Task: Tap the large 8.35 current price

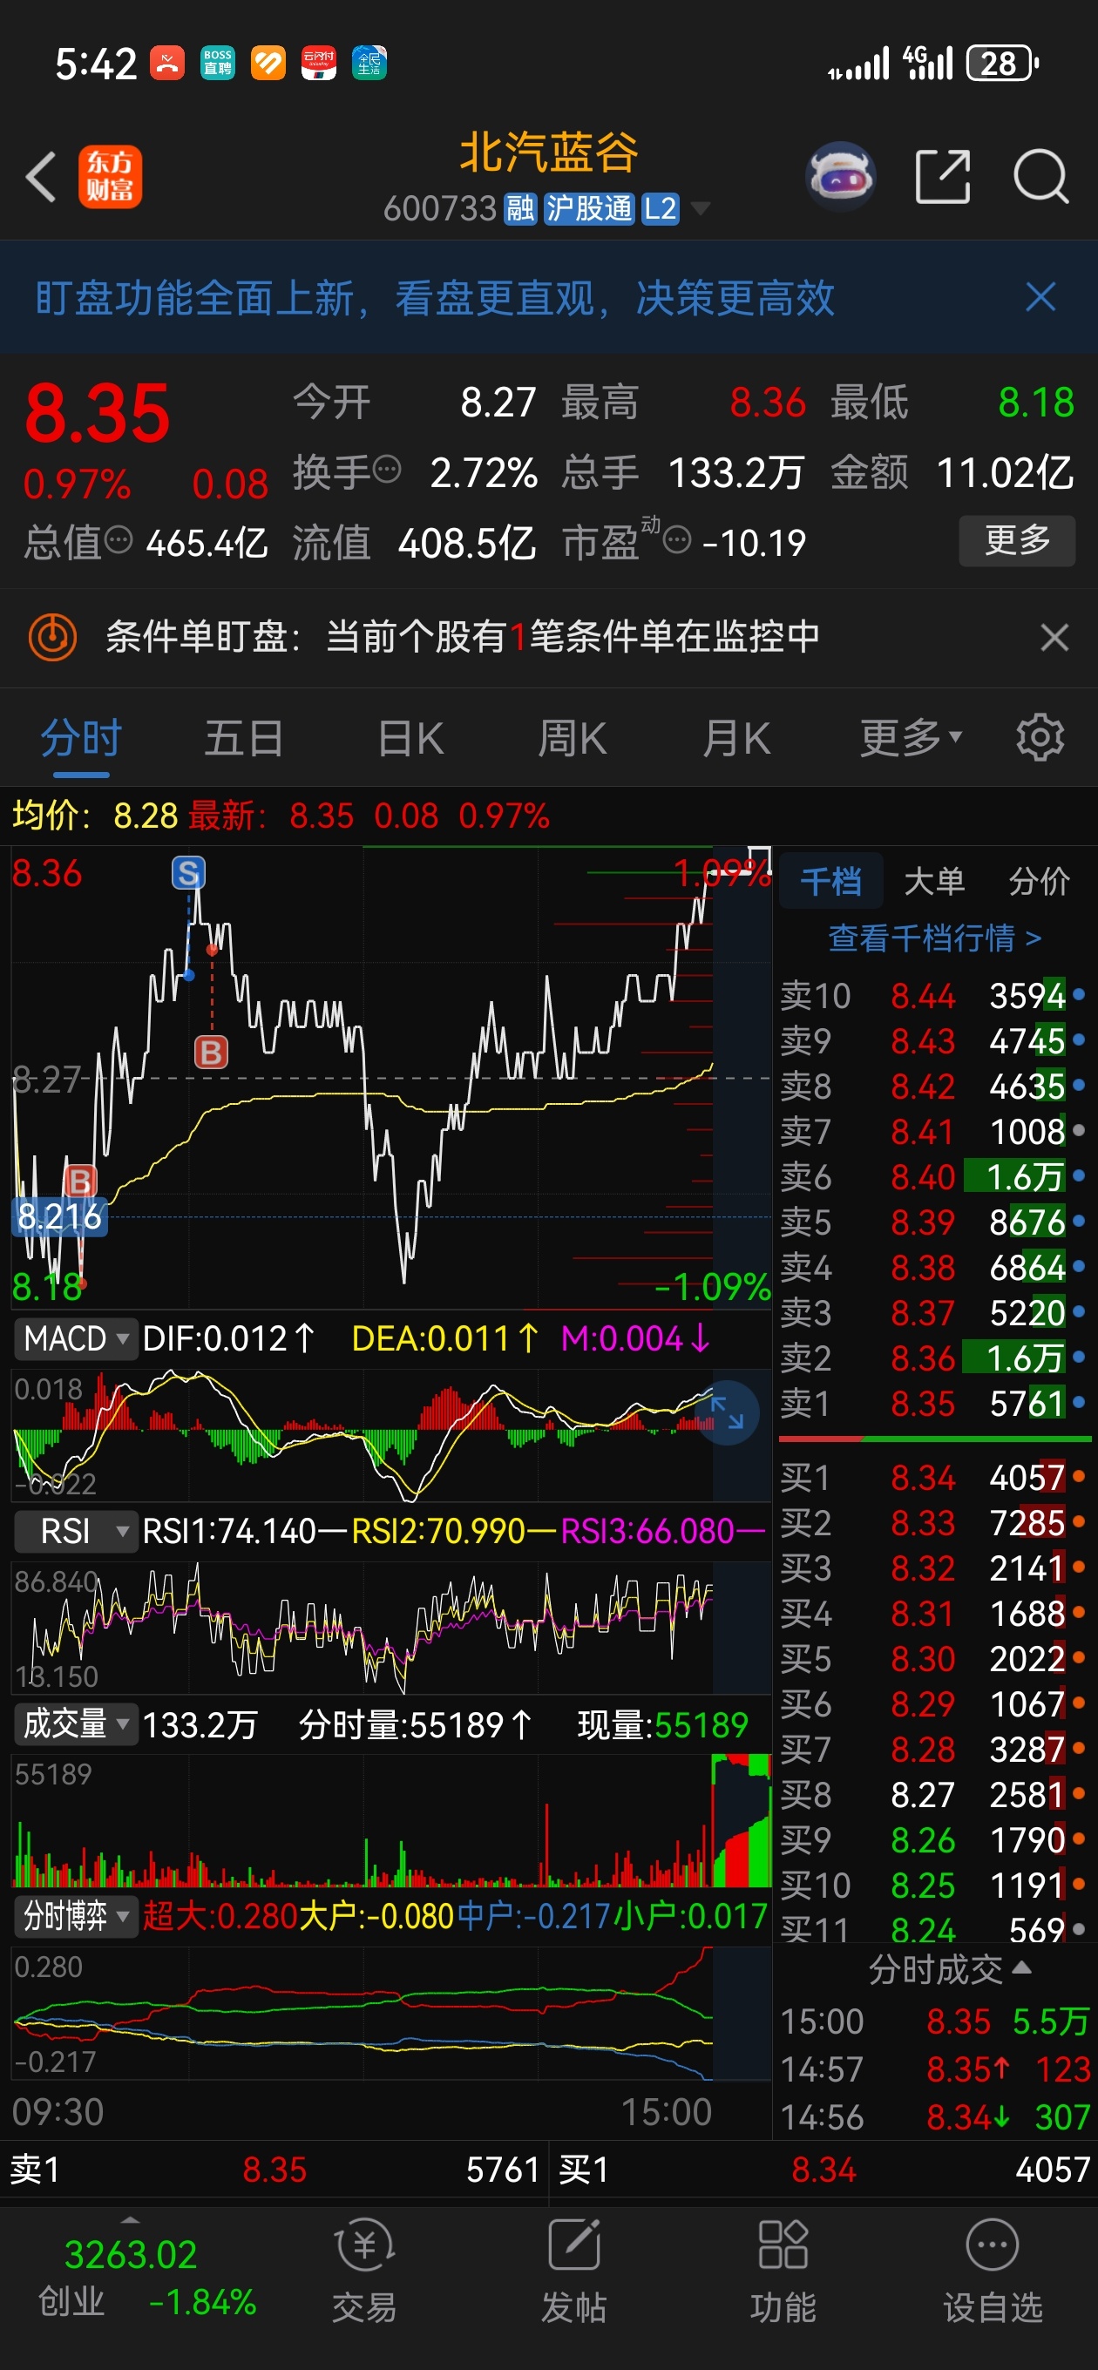Action: tap(98, 413)
